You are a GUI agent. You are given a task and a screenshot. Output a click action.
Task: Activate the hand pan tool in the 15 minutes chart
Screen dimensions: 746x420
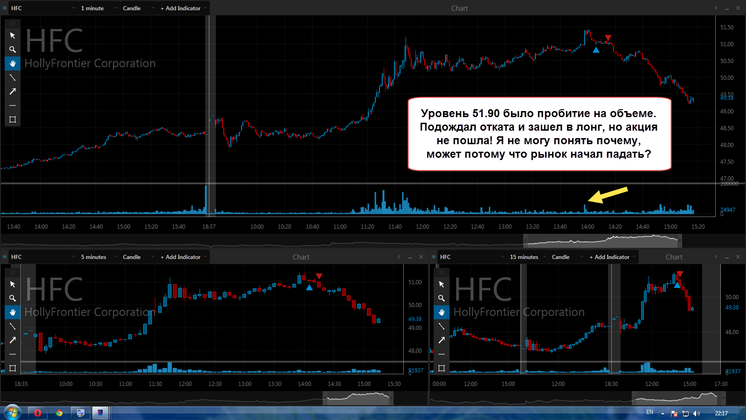tap(442, 312)
